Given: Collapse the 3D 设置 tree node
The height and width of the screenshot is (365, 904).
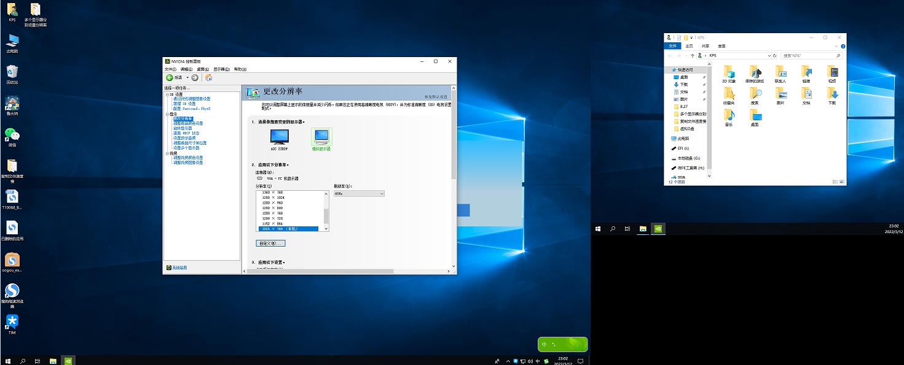Looking at the screenshot, I should tap(167, 94).
